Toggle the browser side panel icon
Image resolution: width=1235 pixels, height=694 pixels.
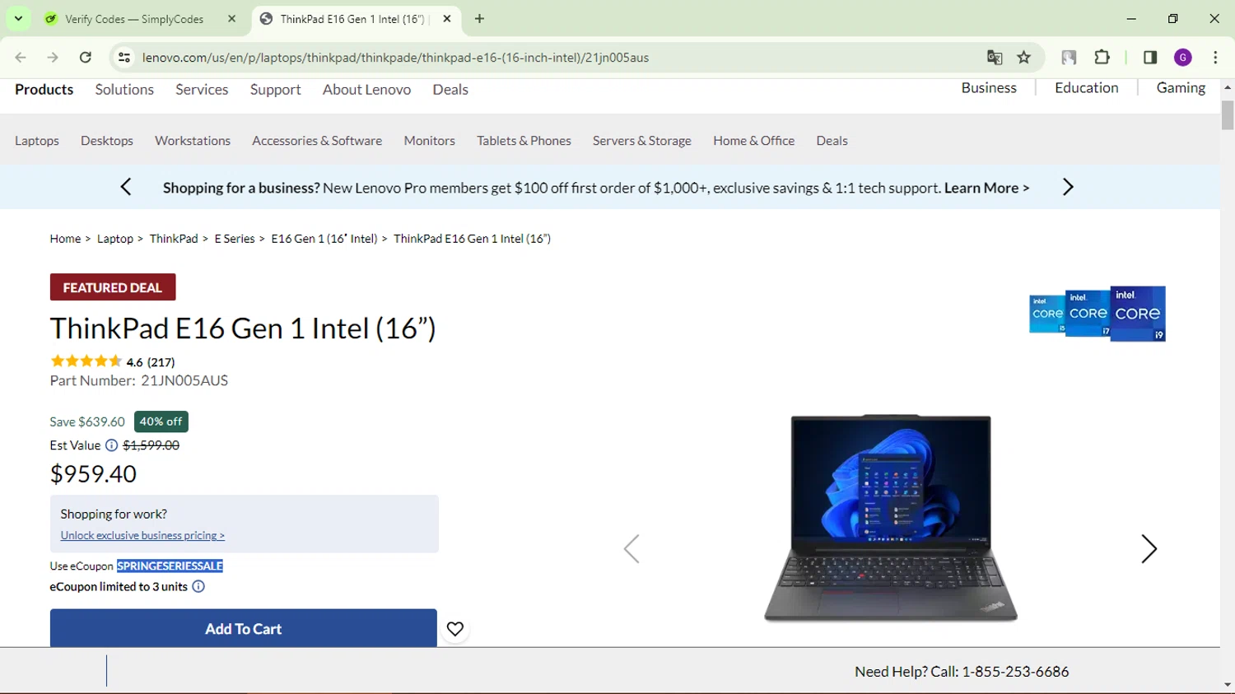[1150, 57]
